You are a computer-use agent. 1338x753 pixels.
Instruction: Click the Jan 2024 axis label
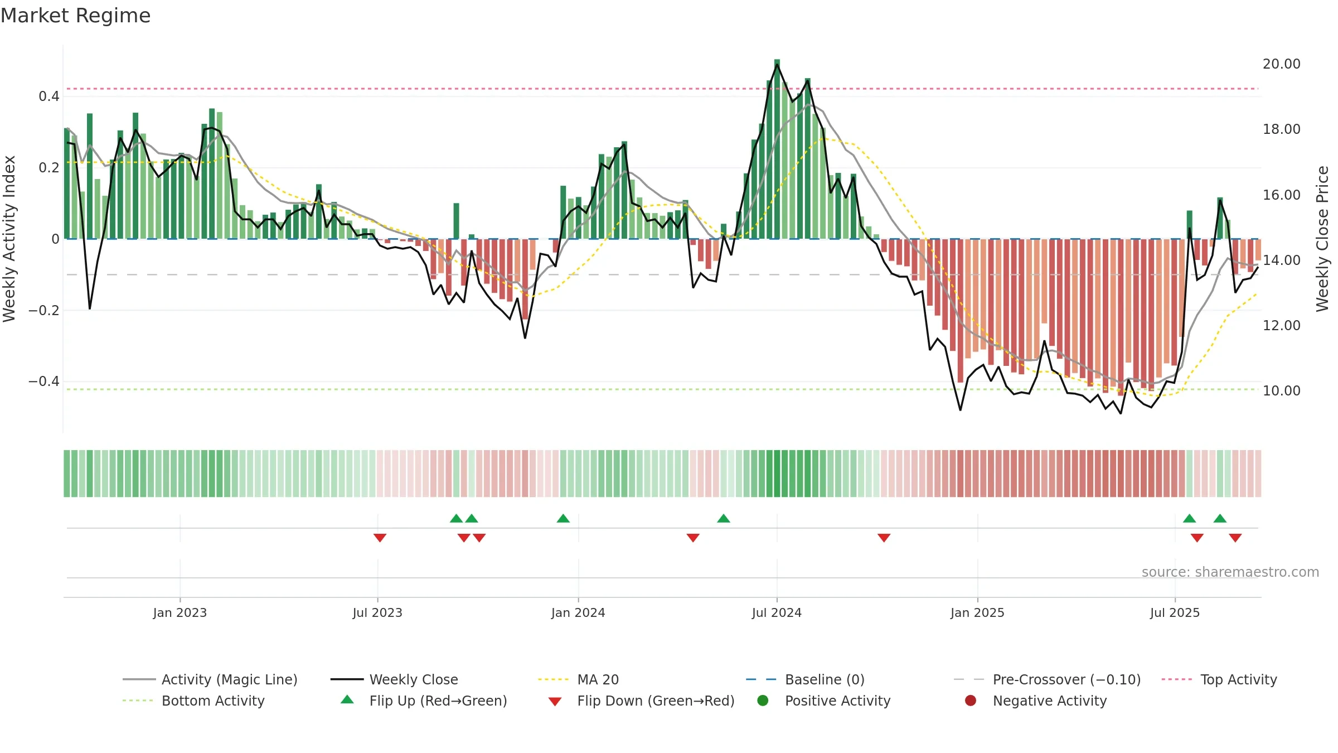578,612
